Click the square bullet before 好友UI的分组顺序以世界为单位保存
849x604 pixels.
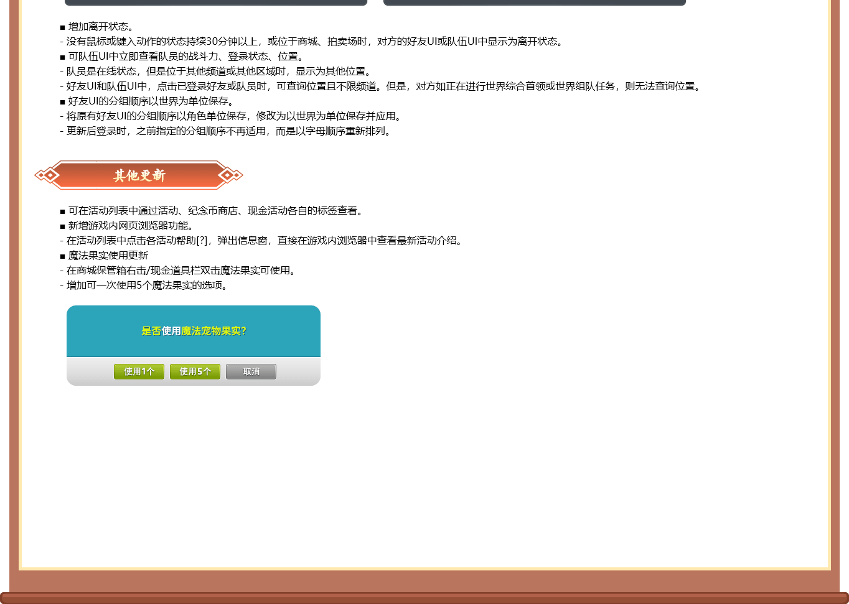[x=62, y=102]
